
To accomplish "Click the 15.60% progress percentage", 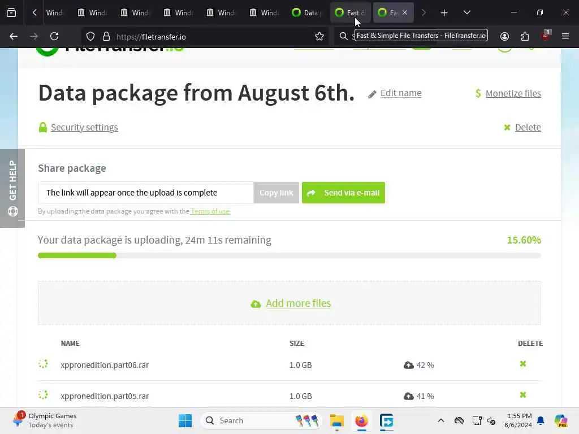I will coord(524,240).
